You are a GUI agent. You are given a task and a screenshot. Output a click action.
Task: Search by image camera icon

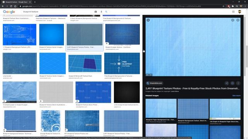point(96,12)
